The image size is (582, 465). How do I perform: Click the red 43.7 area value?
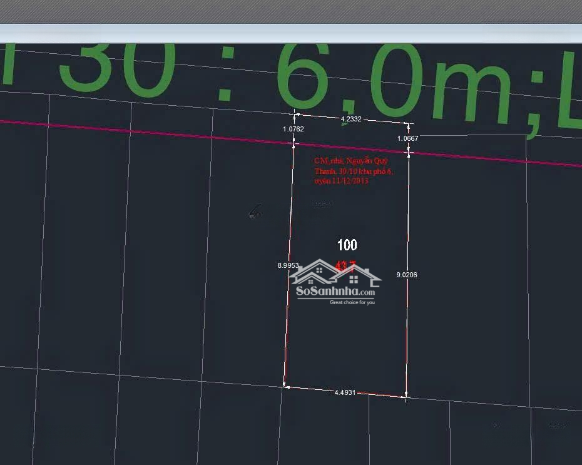[x=345, y=265]
